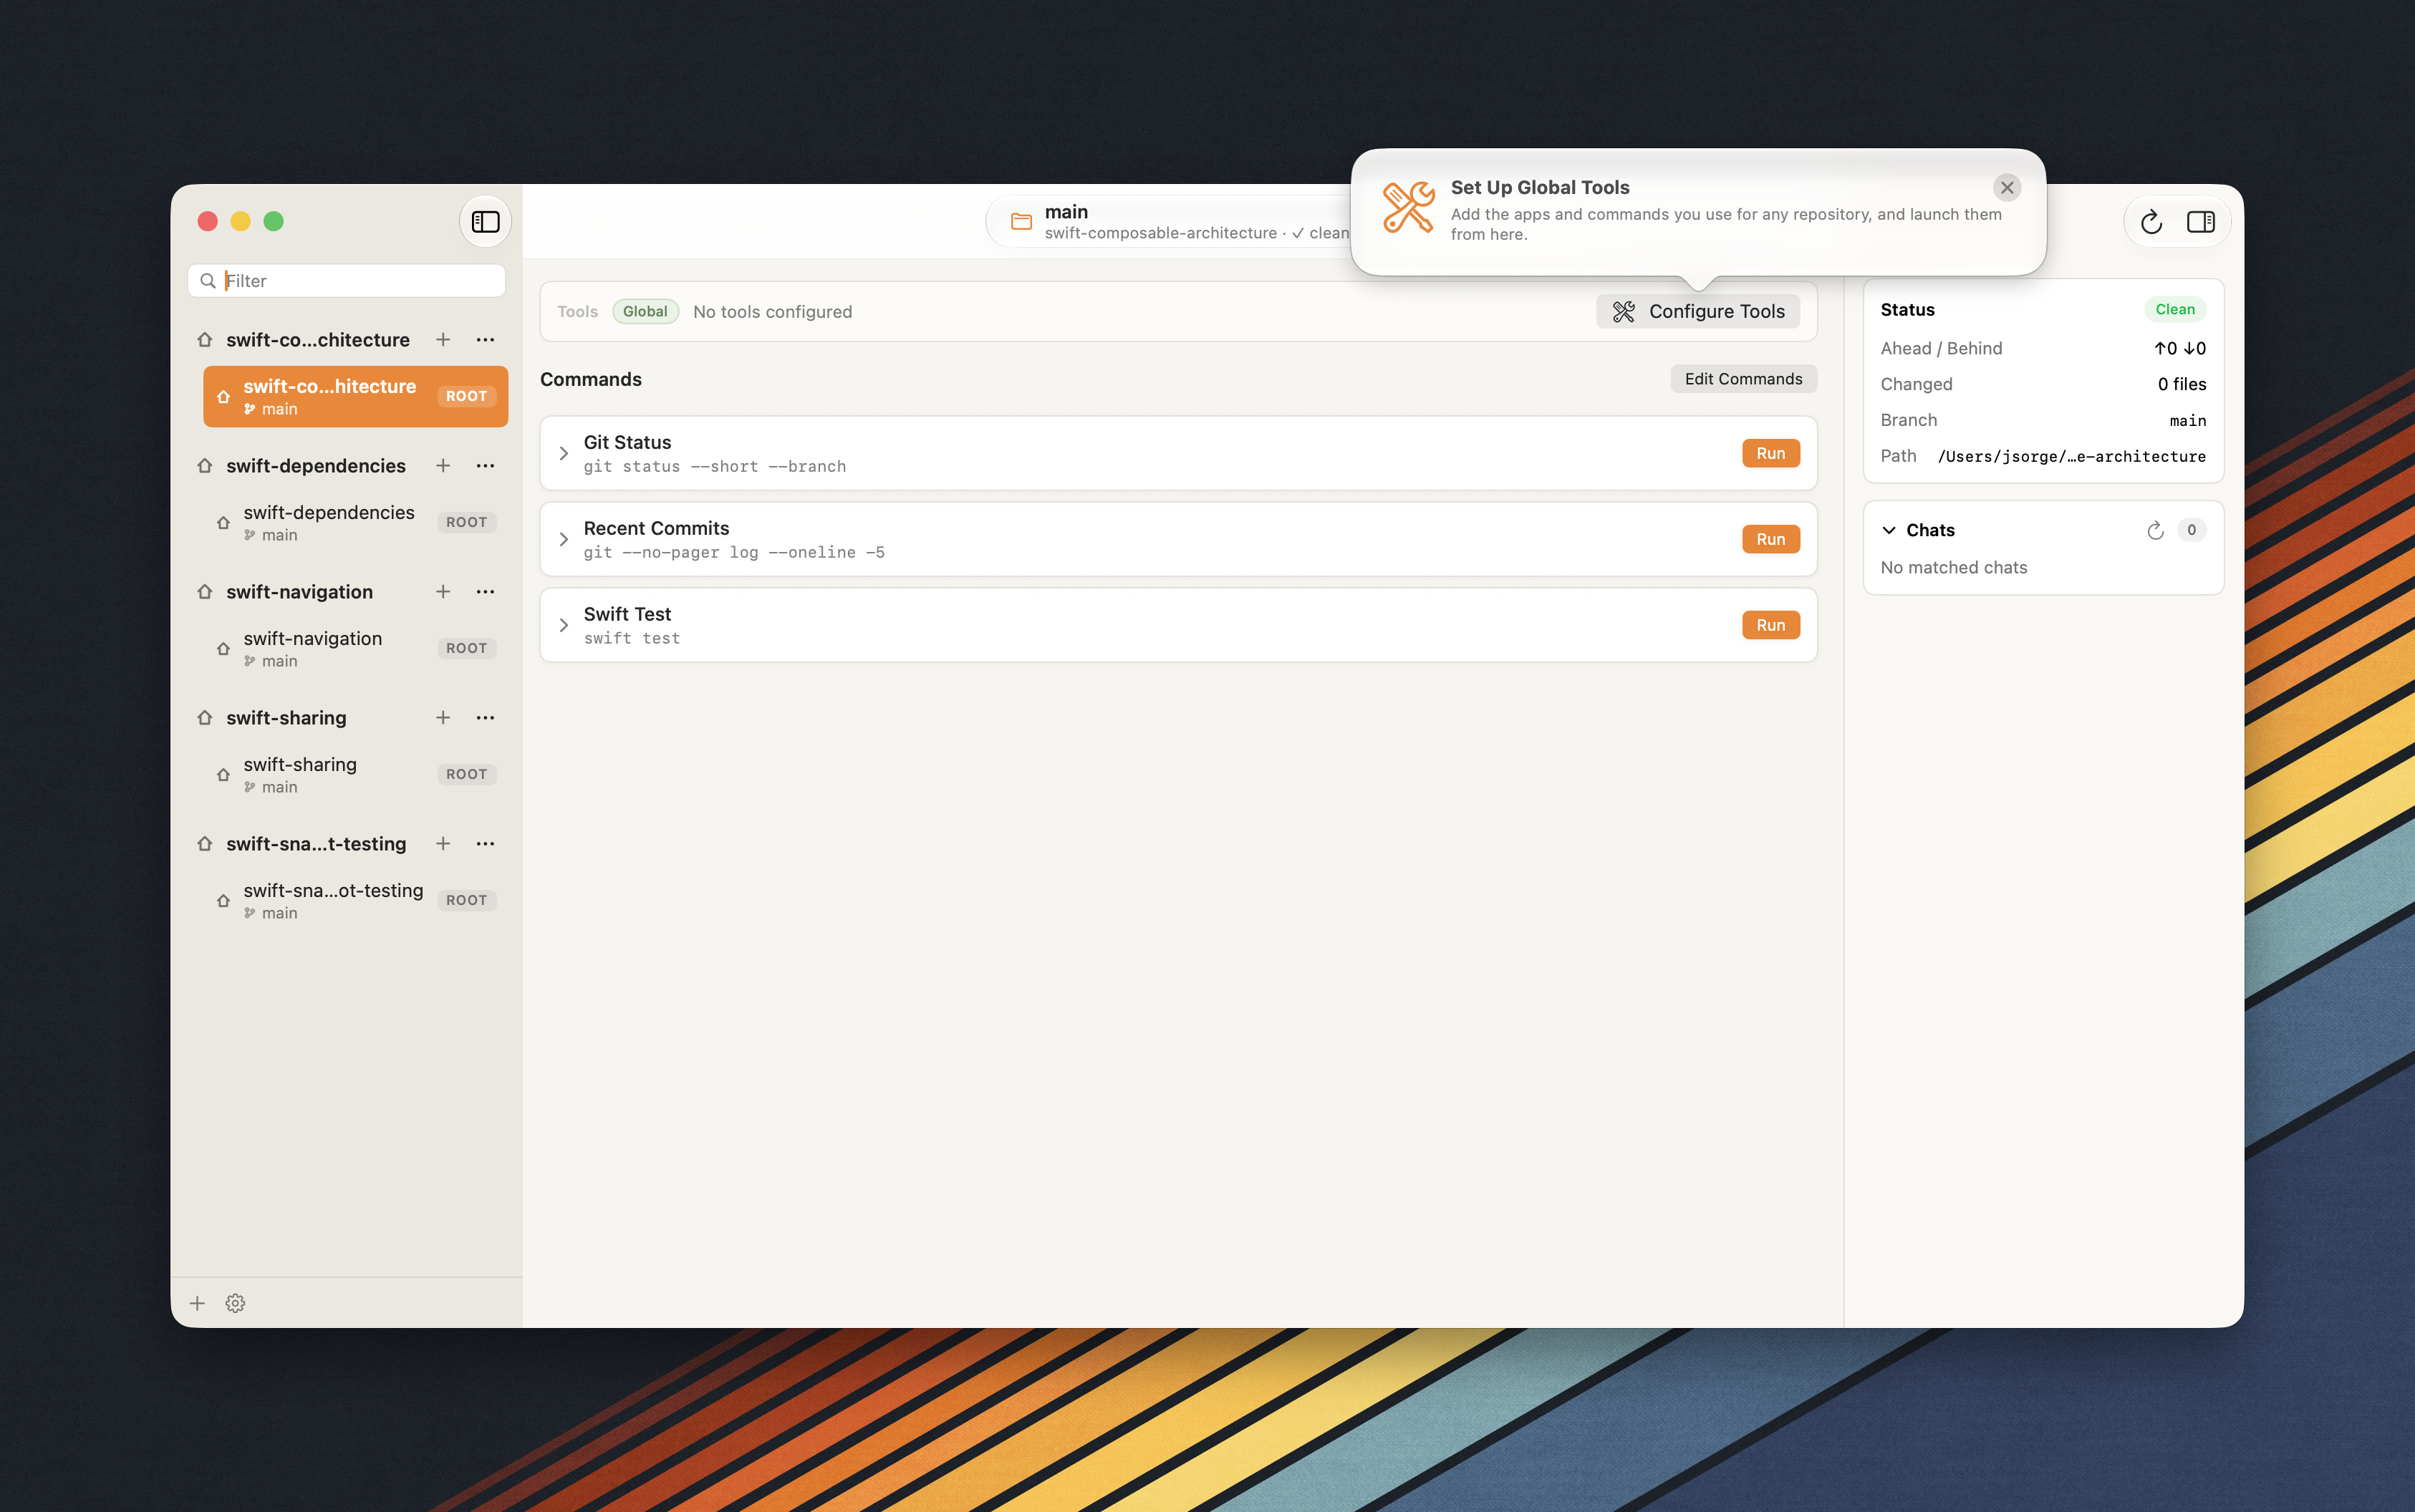Add a new repository with bottom plus icon
The width and height of the screenshot is (2415, 1512).
point(197,1303)
